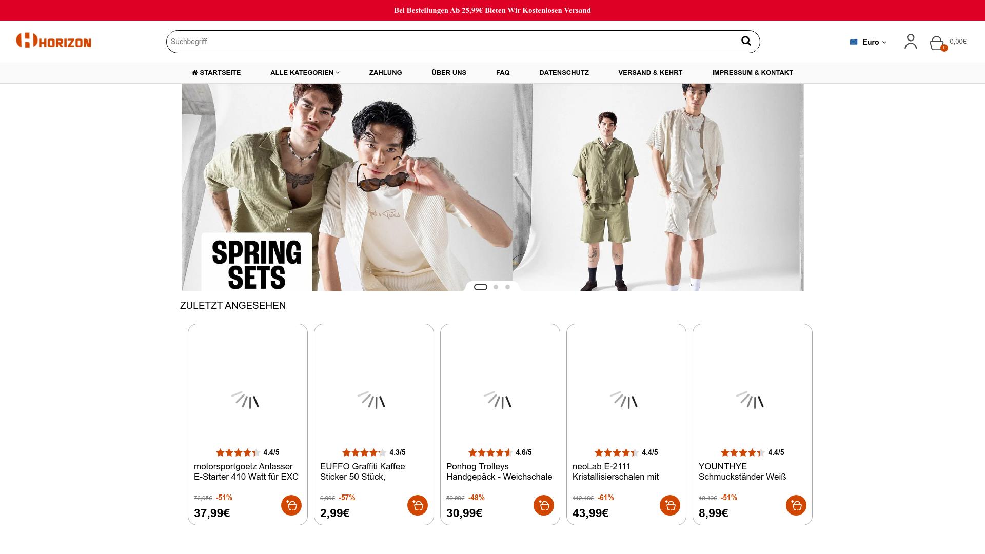Open the user account icon
This screenshot has width=985, height=554.
pos(911,42)
